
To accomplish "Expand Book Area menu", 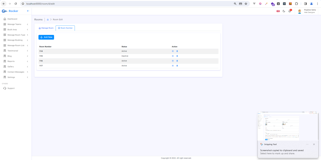I will point(16,30).
